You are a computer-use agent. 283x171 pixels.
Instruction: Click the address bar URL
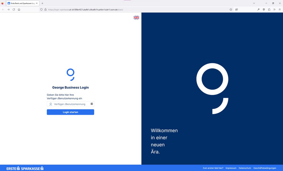tap(85, 10)
